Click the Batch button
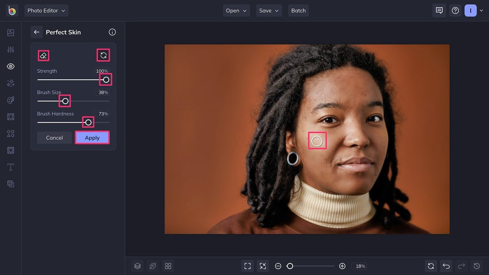The height and width of the screenshot is (275, 489). pyautogui.click(x=298, y=10)
